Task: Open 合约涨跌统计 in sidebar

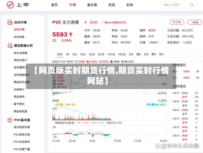Action: [x=22, y=74]
